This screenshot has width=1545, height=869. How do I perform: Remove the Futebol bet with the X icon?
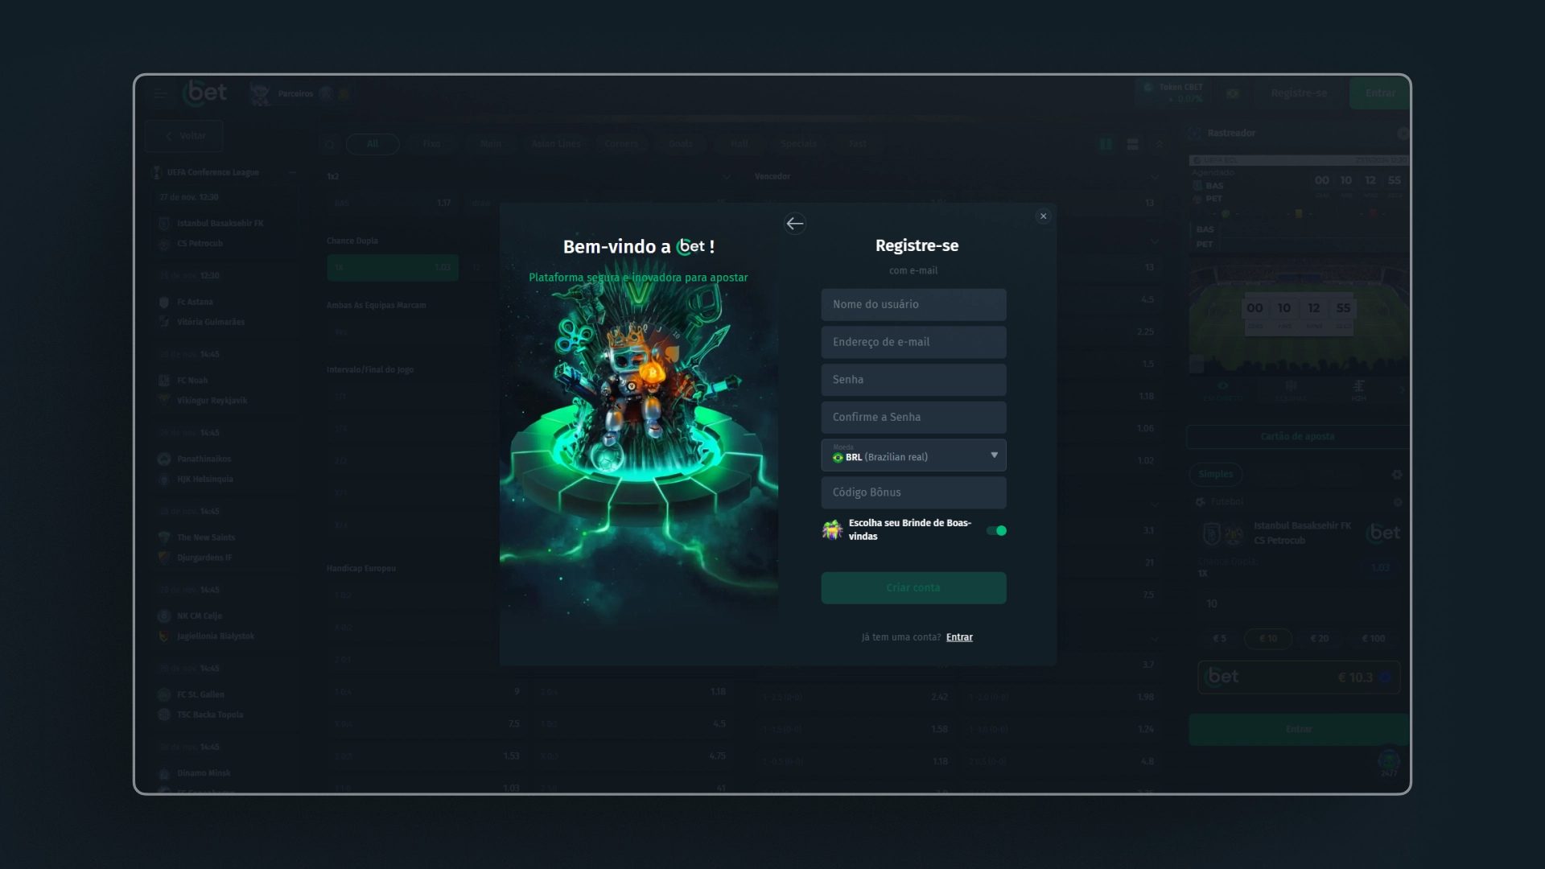pyautogui.click(x=1398, y=502)
